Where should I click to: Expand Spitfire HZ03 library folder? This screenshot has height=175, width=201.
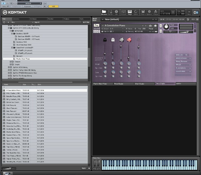(x=9, y=67)
